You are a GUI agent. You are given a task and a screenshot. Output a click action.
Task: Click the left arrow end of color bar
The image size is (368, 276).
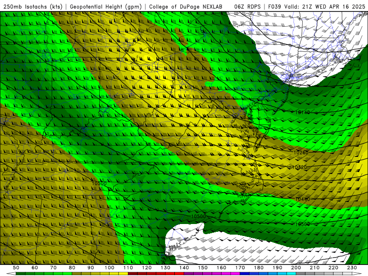coord(11,274)
